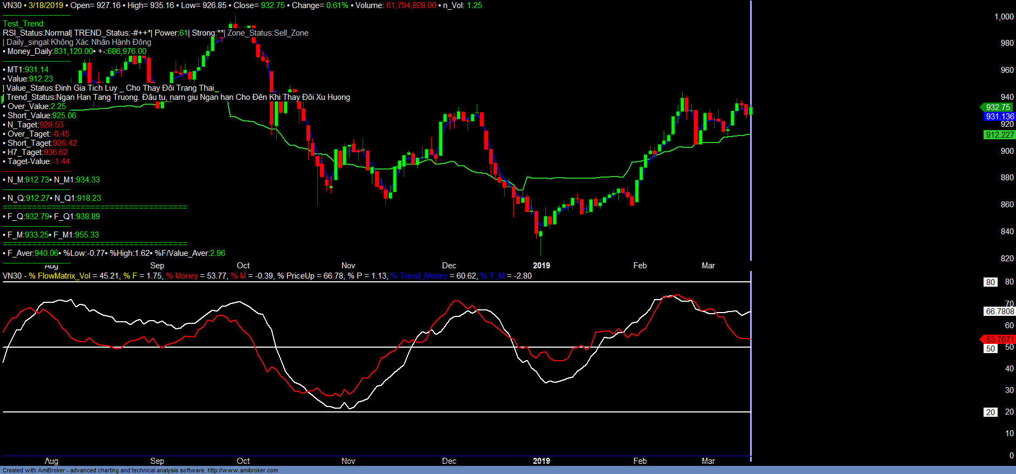Click the VN30 symbol in chart title
This screenshot has height=474, width=1016.
12,5
